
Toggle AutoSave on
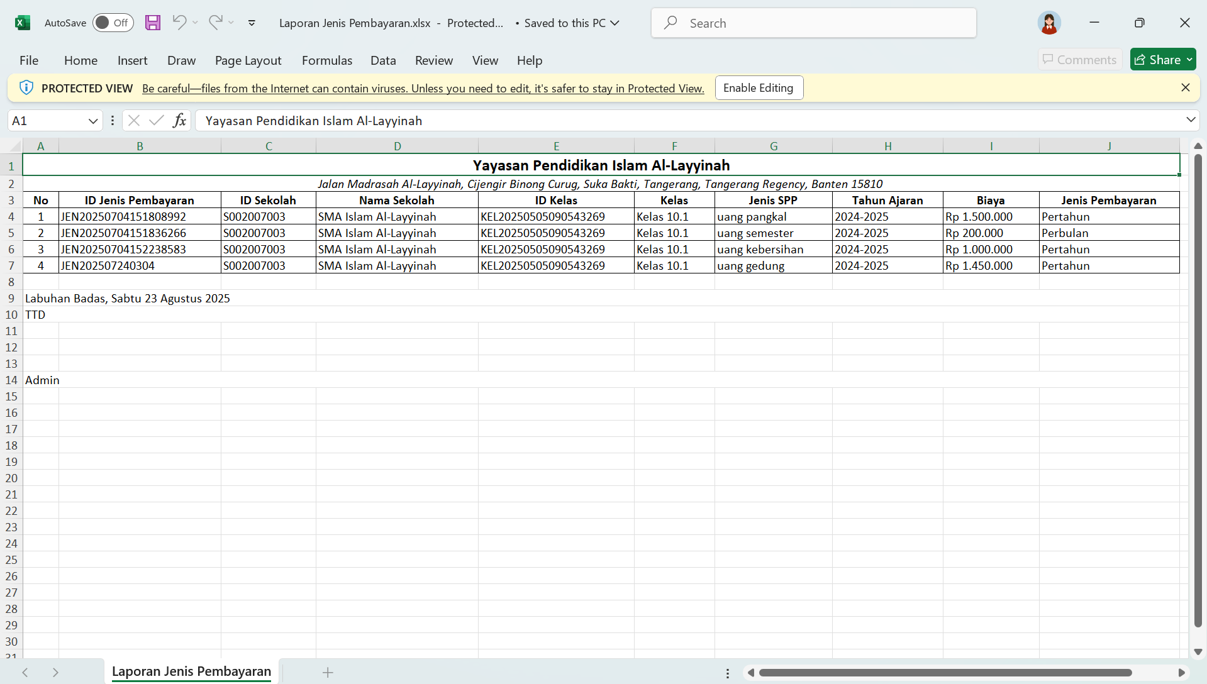[112, 23]
